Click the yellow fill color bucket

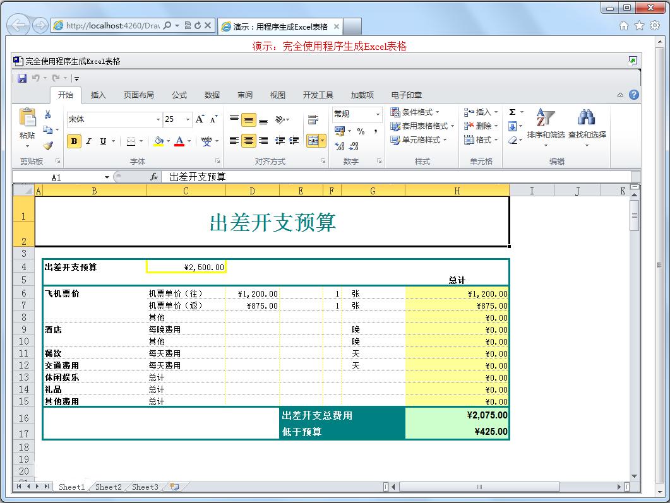pyautogui.click(x=159, y=141)
